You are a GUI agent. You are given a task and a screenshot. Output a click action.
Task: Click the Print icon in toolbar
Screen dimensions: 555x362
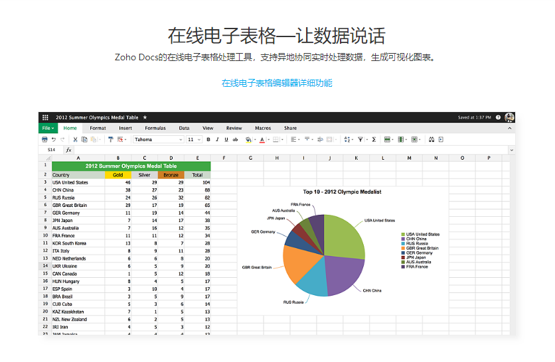(44, 140)
